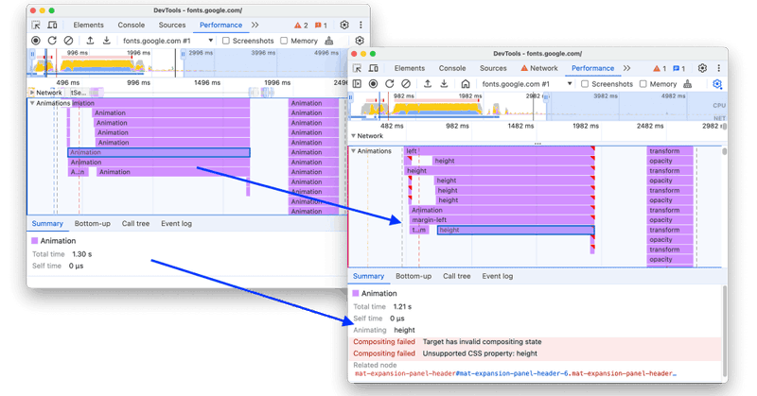The image size is (757, 396).
Task: Select margin-left animation bar in right window
Action: [502, 220]
